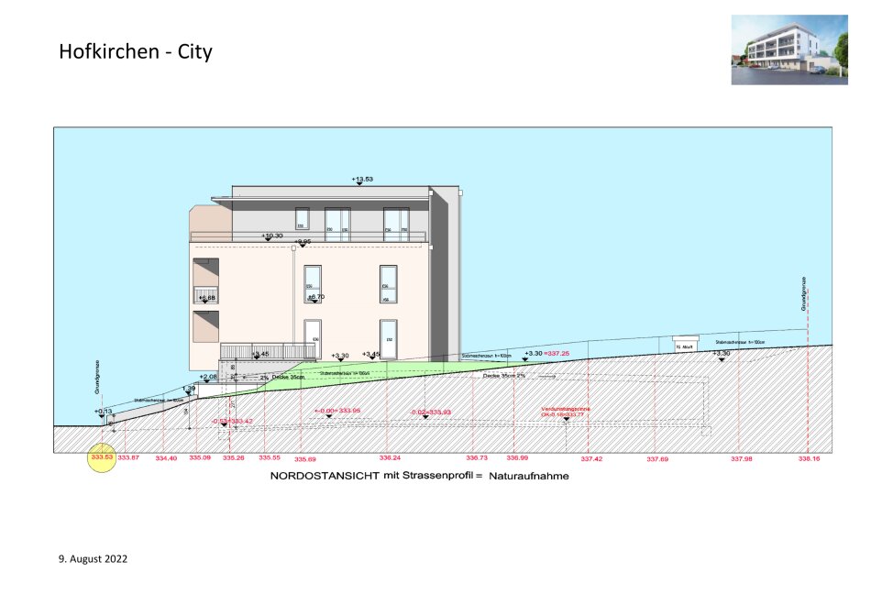
Task: Click the +9.95 level marker
Action: pyautogui.click(x=303, y=242)
